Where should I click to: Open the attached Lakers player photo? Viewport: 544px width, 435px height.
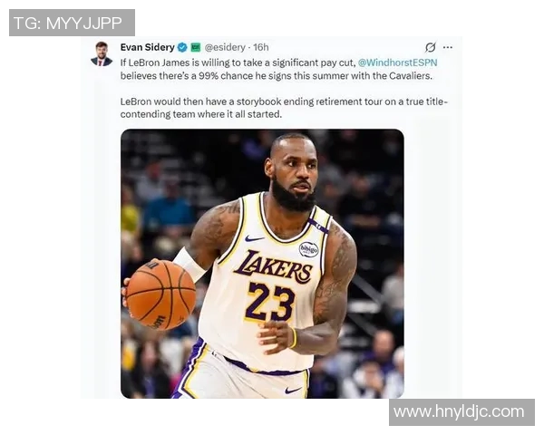tap(262, 264)
